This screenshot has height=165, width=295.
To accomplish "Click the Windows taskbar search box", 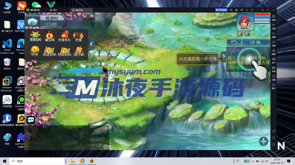I will [x=37, y=161].
